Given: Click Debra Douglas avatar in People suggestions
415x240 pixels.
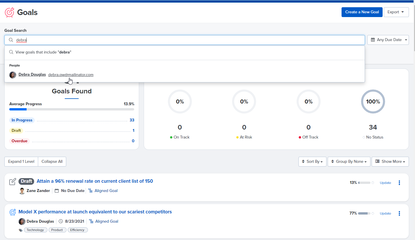Looking at the screenshot, I should click(13, 75).
